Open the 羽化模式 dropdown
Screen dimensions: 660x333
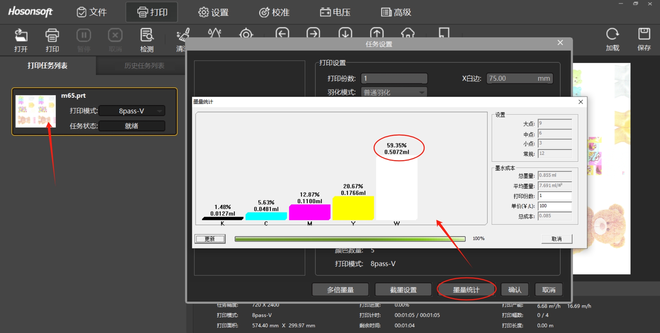pyautogui.click(x=421, y=92)
